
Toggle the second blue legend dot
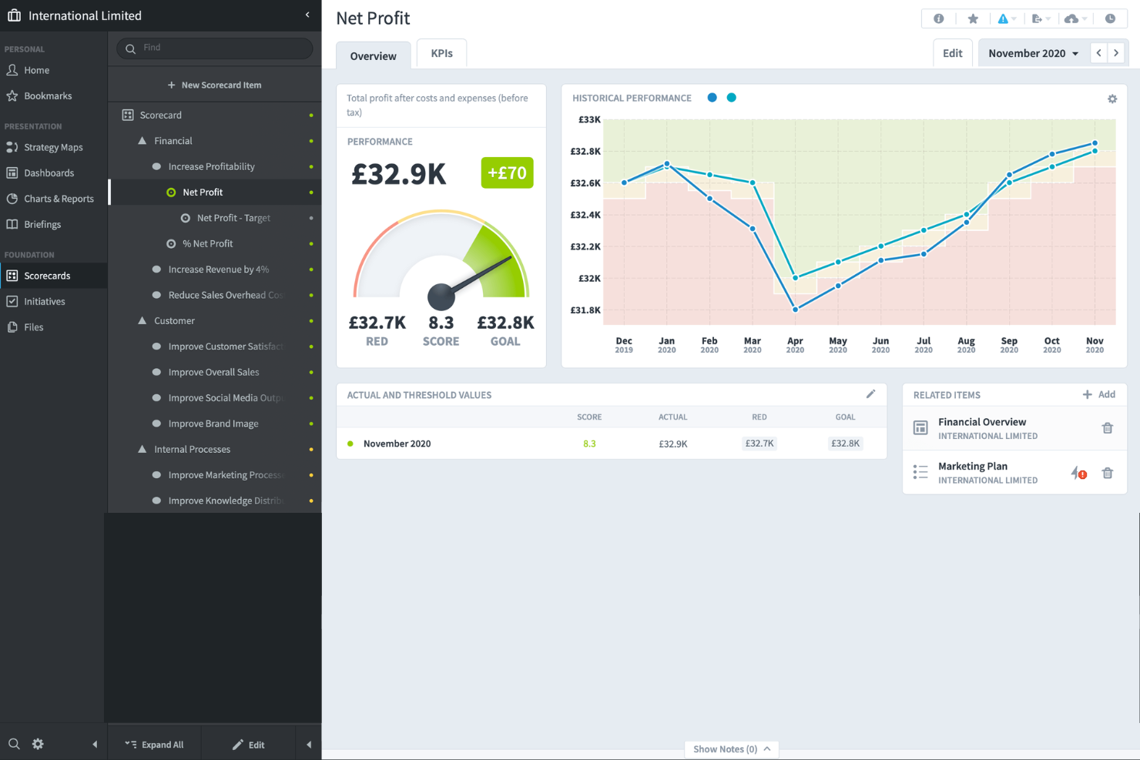click(x=731, y=97)
